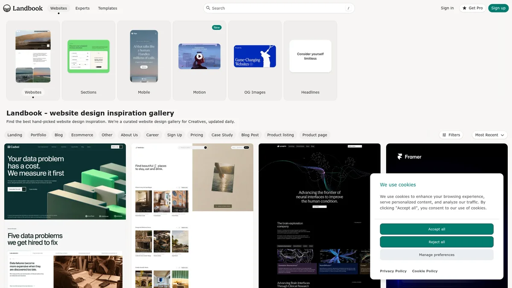Screen dimensions: 512x288
Task: Click the star icon on Get Pro
Action: tap(465, 8)
